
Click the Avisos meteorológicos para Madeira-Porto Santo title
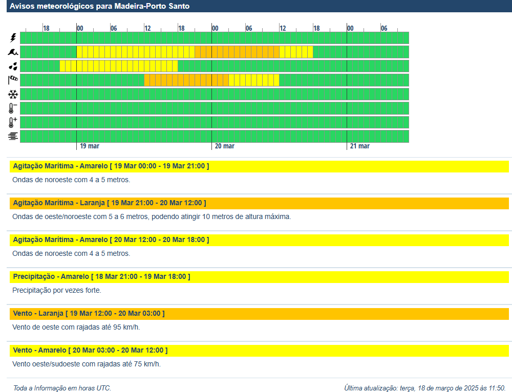pos(100,6)
